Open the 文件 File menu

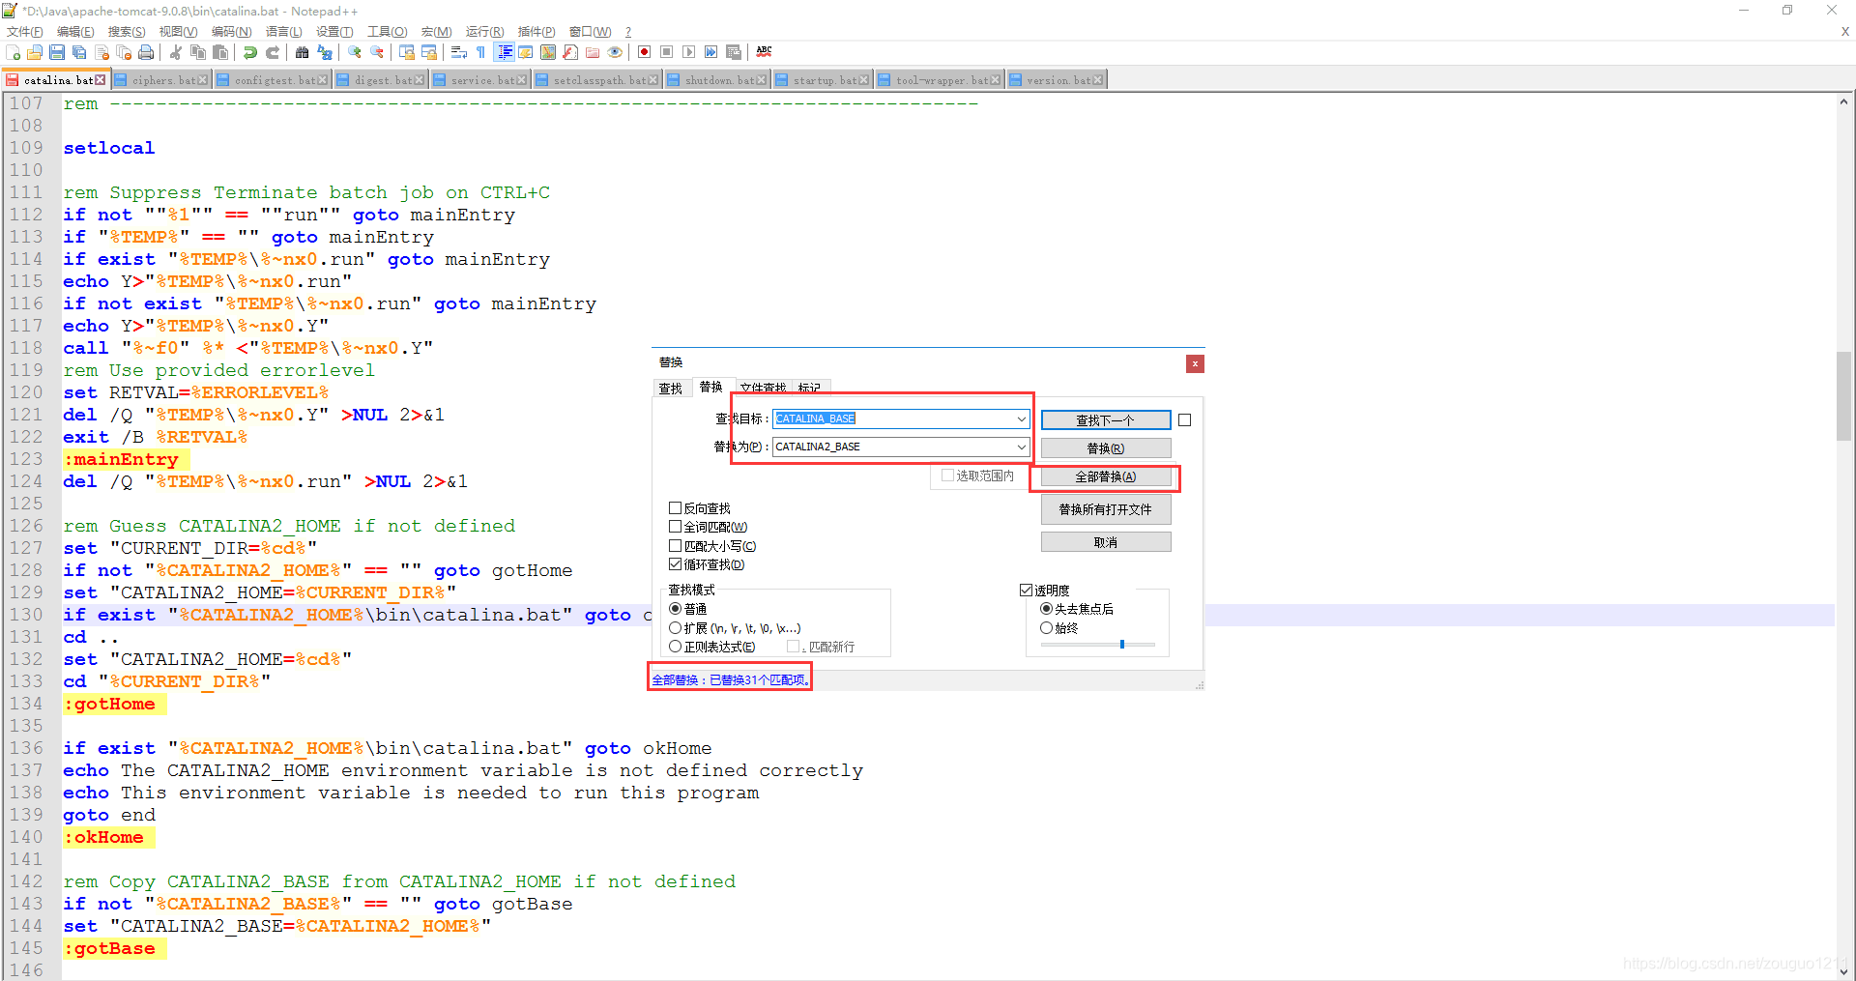click(x=24, y=32)
